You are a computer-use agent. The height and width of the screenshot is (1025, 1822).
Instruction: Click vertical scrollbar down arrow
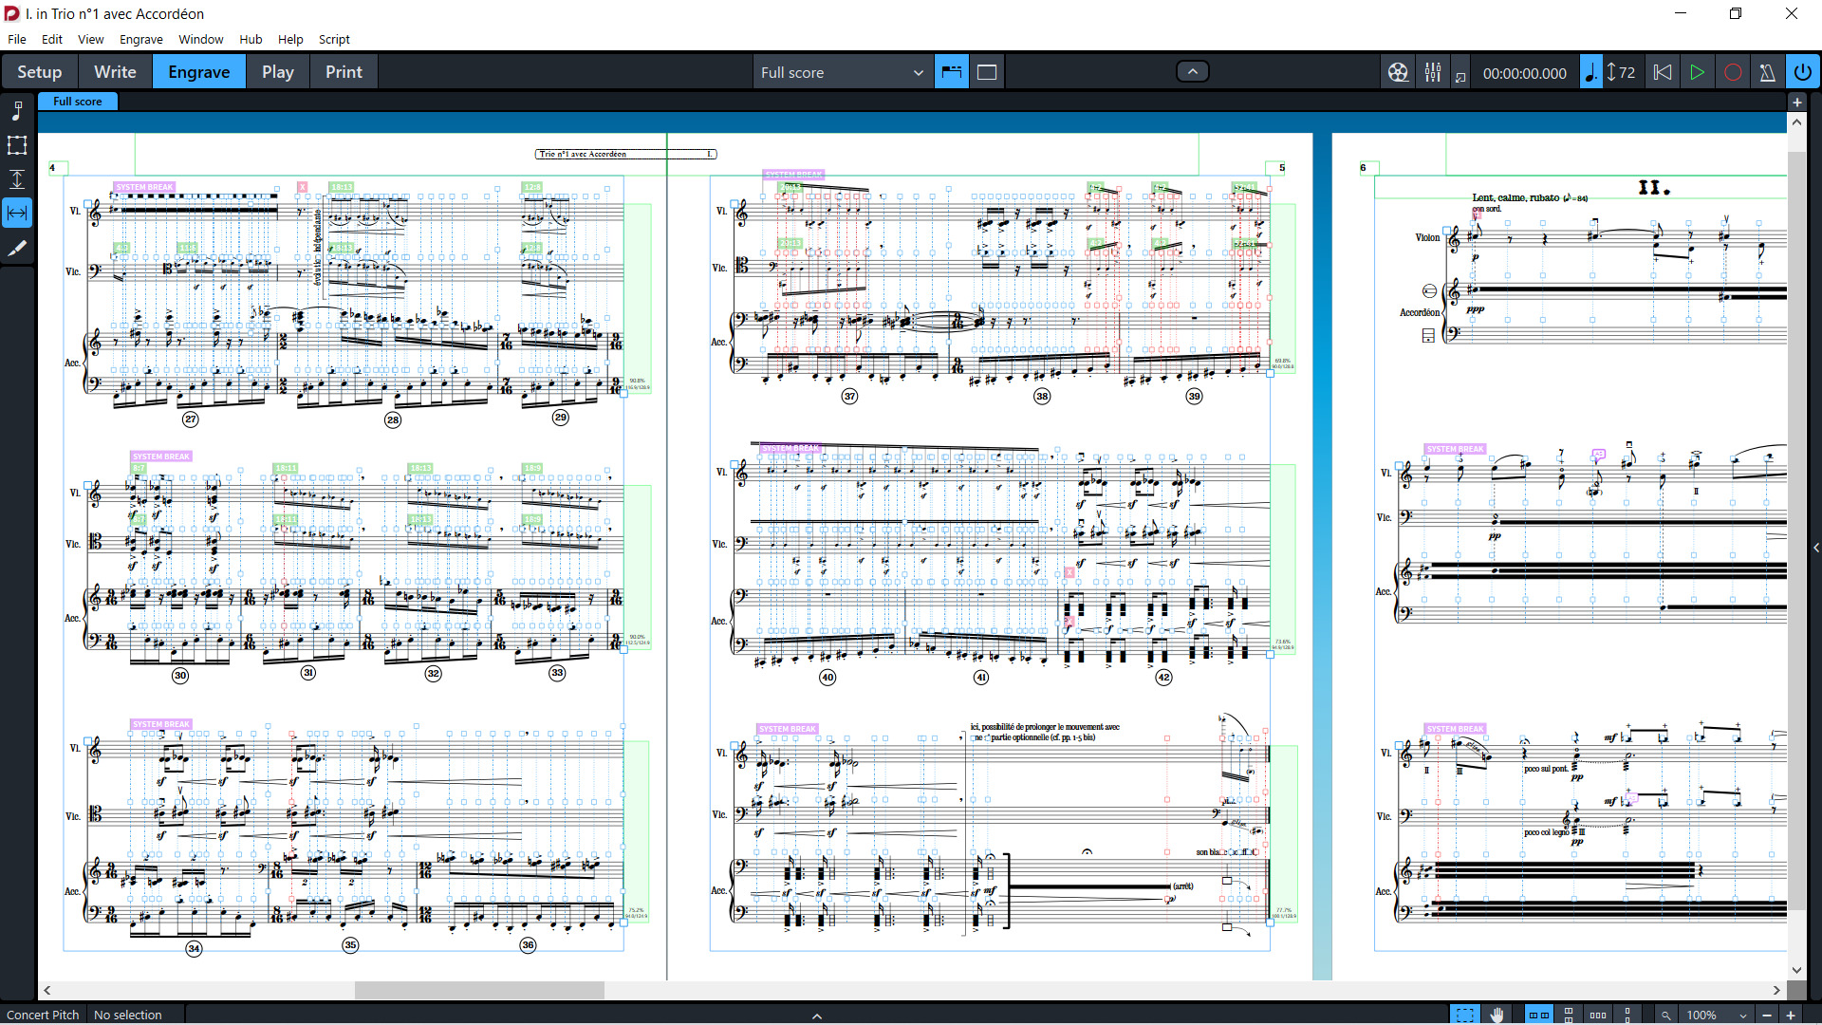(x=1795, y=970)
